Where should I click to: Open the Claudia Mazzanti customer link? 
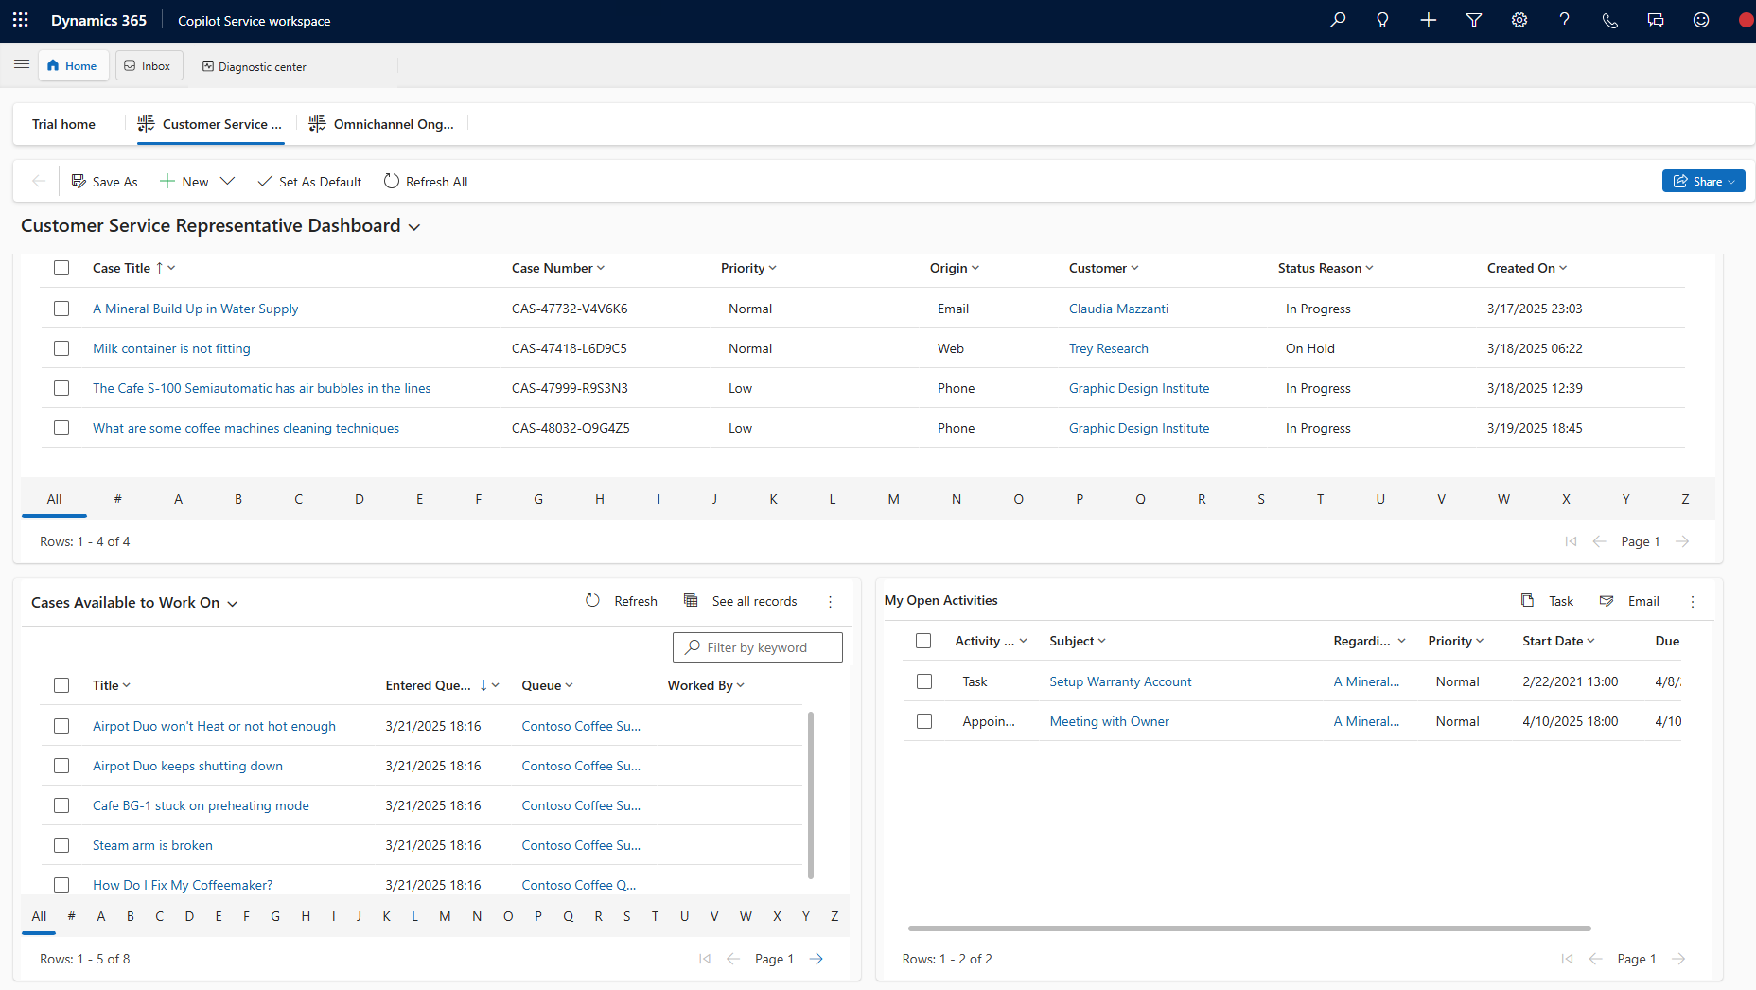click(1118, 309)
